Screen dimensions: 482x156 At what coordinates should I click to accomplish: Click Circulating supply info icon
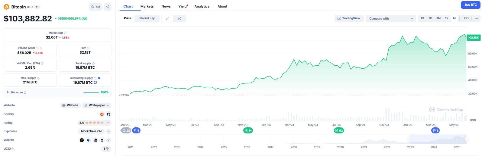click(x=95, y=78)
